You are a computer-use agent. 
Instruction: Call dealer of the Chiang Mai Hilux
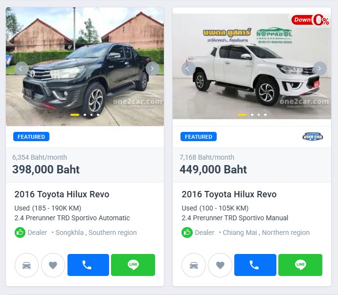(255, 265)
